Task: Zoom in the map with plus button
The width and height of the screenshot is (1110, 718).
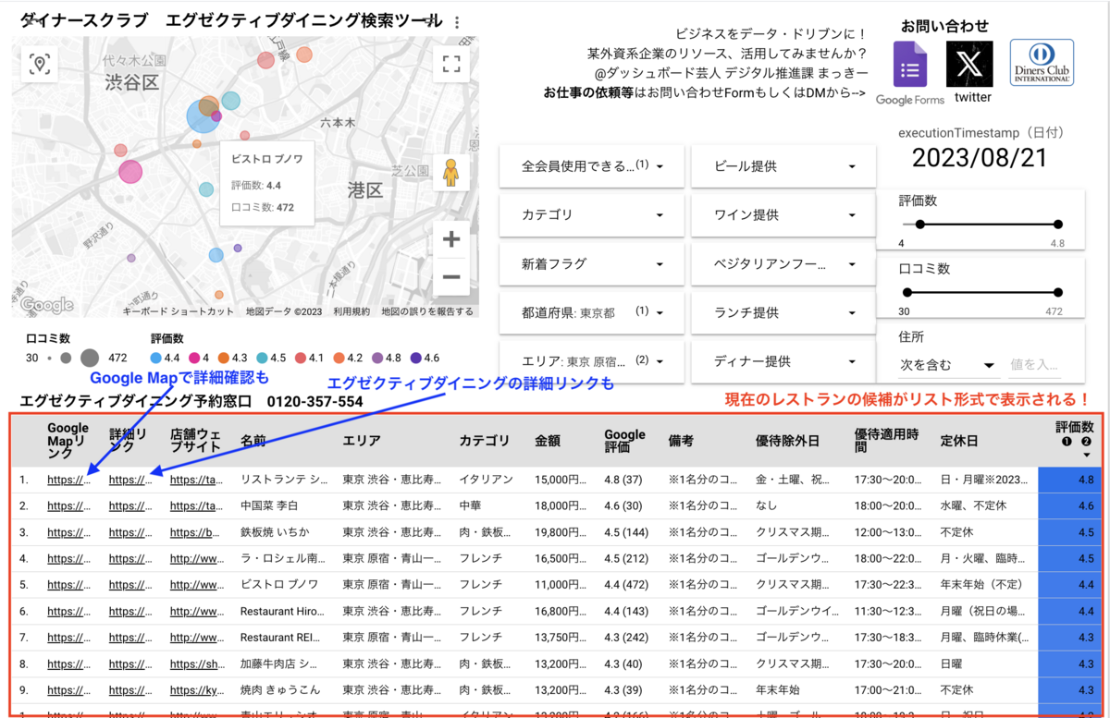Action: tap(450, 239)
